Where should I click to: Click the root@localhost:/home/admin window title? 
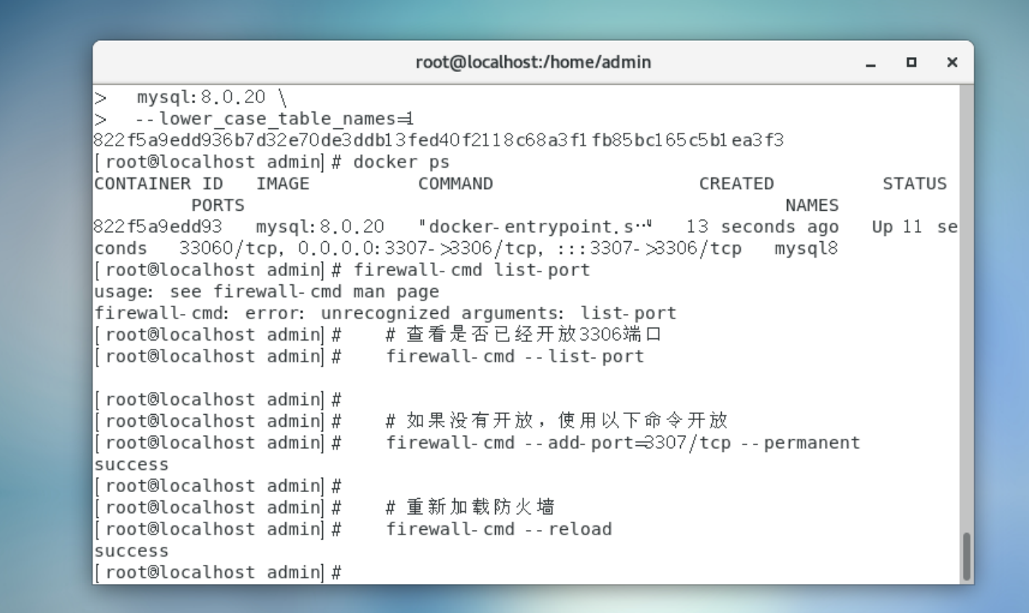(533, 62)
